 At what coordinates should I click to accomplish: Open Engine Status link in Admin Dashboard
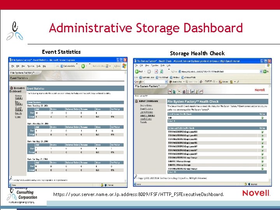146,105
